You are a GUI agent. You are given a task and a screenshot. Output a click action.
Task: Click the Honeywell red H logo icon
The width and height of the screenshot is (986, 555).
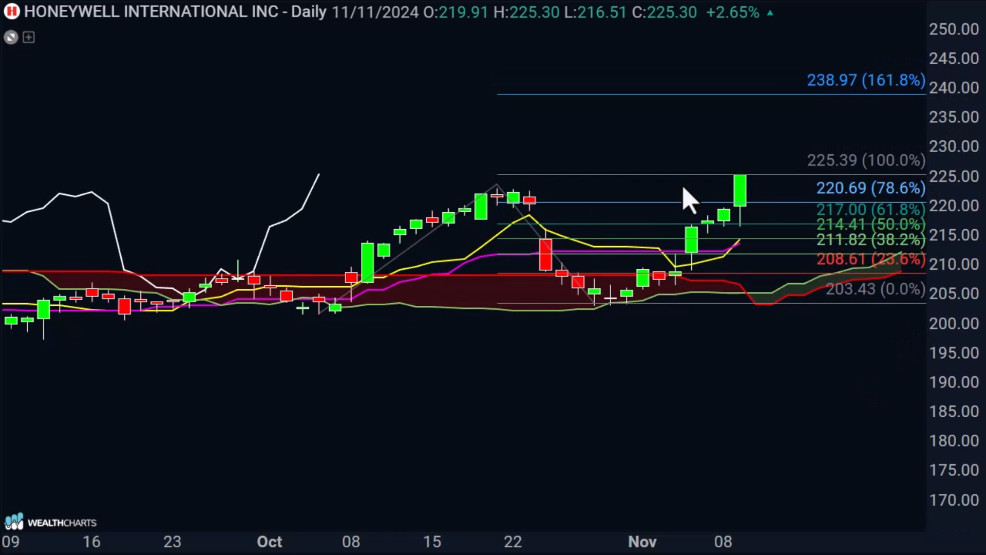[x=11, y=11]
